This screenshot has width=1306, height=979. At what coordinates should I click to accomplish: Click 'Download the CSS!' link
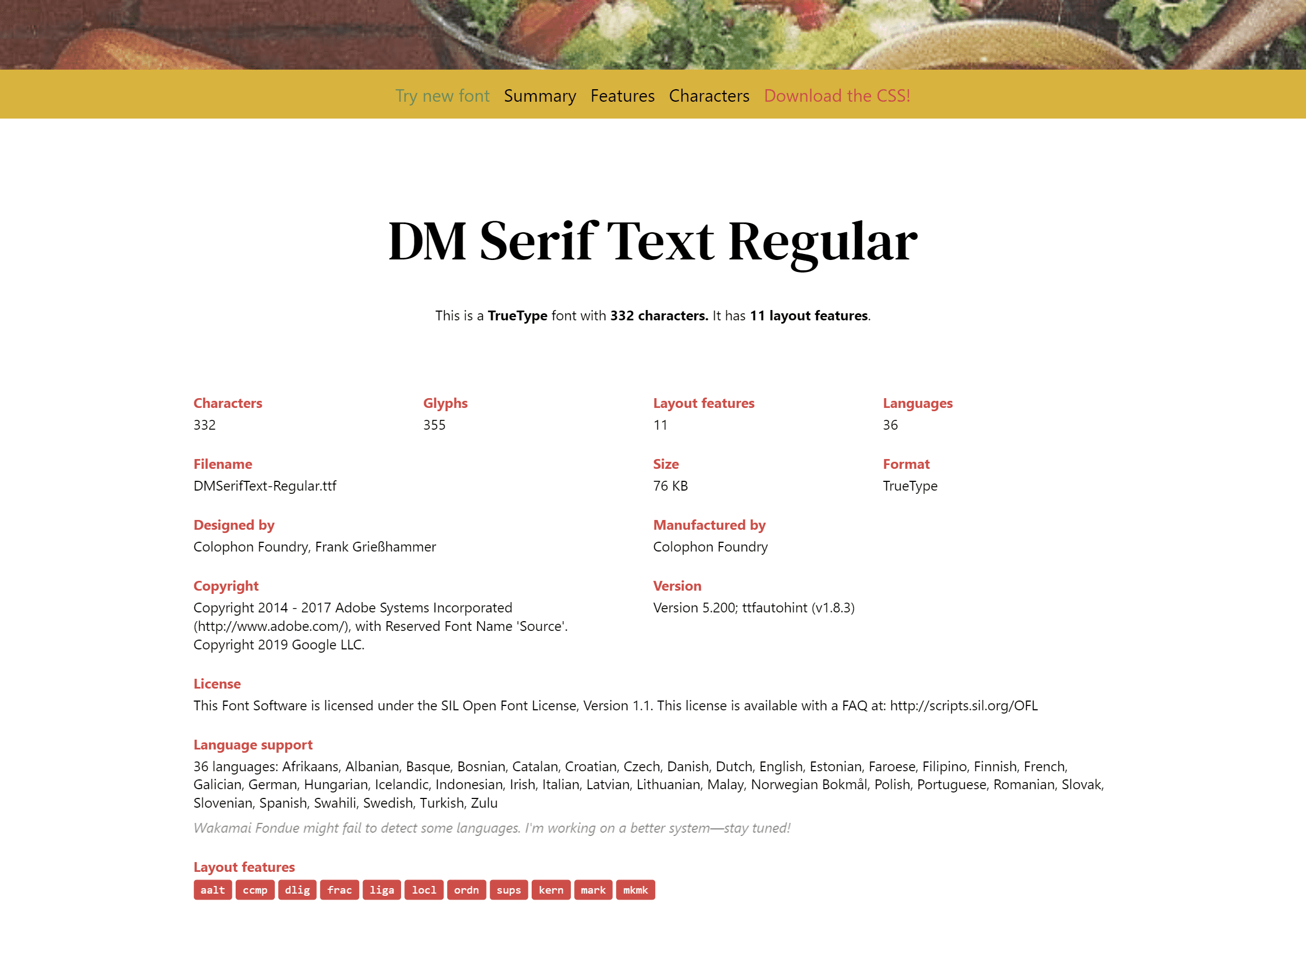click(x=836, y=95)
